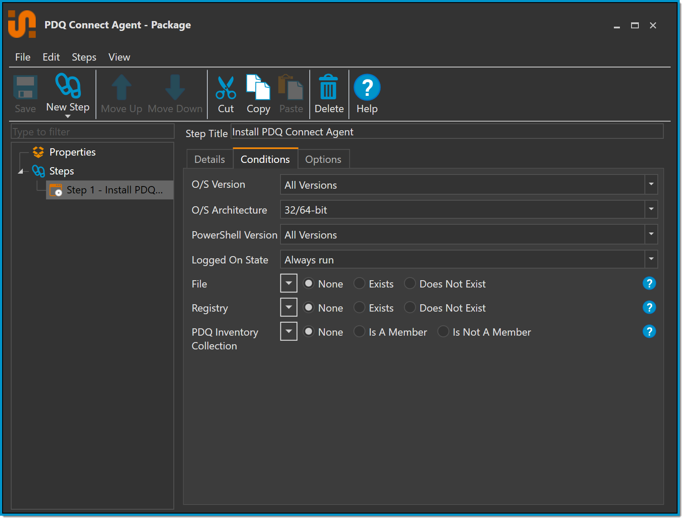Switch to the Options tab
684x520 pixels.
point(324,159)
